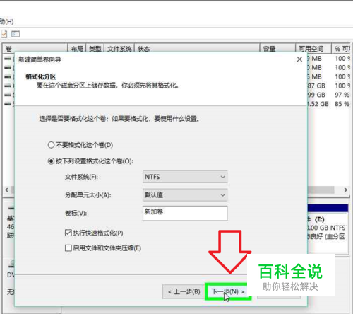The height and width of the screenshot is (314, 353).
Task: Click the '.52 GB' free space cell
Action: (x=318, y=104)
